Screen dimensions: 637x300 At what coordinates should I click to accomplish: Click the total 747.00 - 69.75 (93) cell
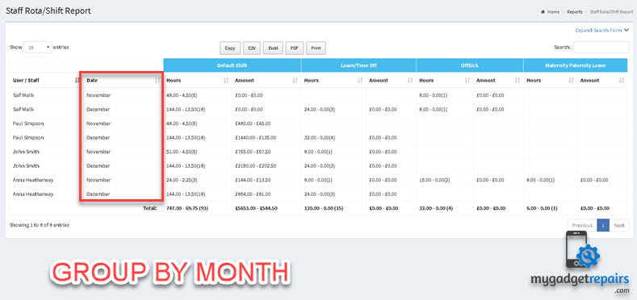pyautogui.click(x=188, y=208)
